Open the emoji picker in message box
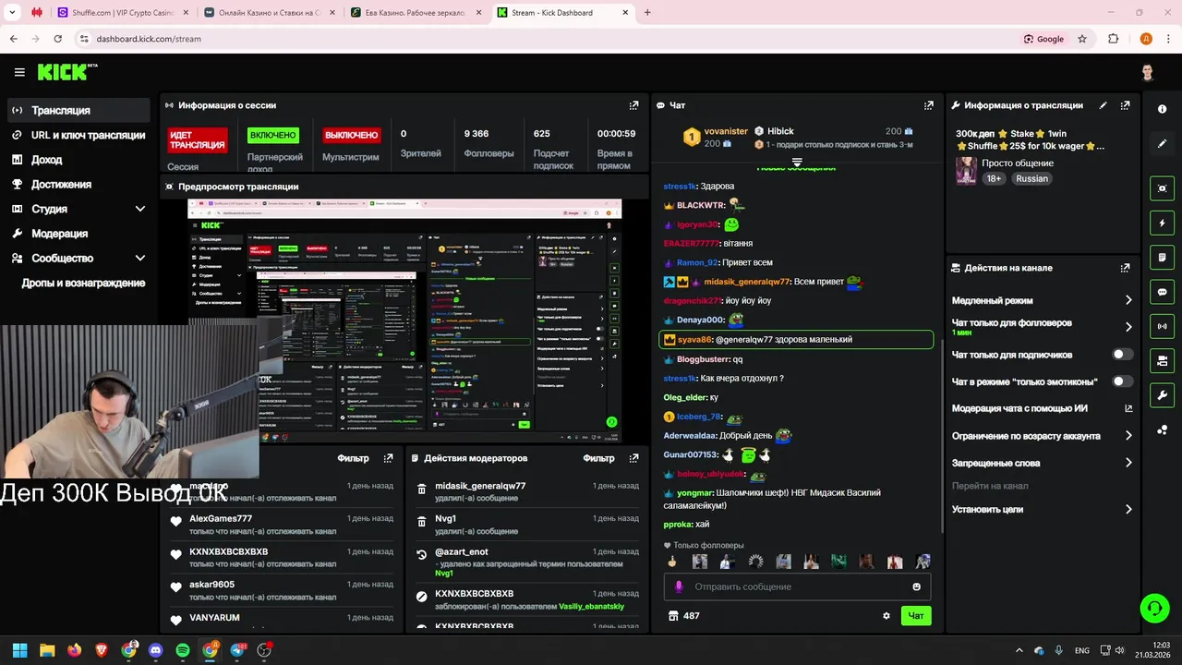1182x665 pixels. tap(916, 586)
